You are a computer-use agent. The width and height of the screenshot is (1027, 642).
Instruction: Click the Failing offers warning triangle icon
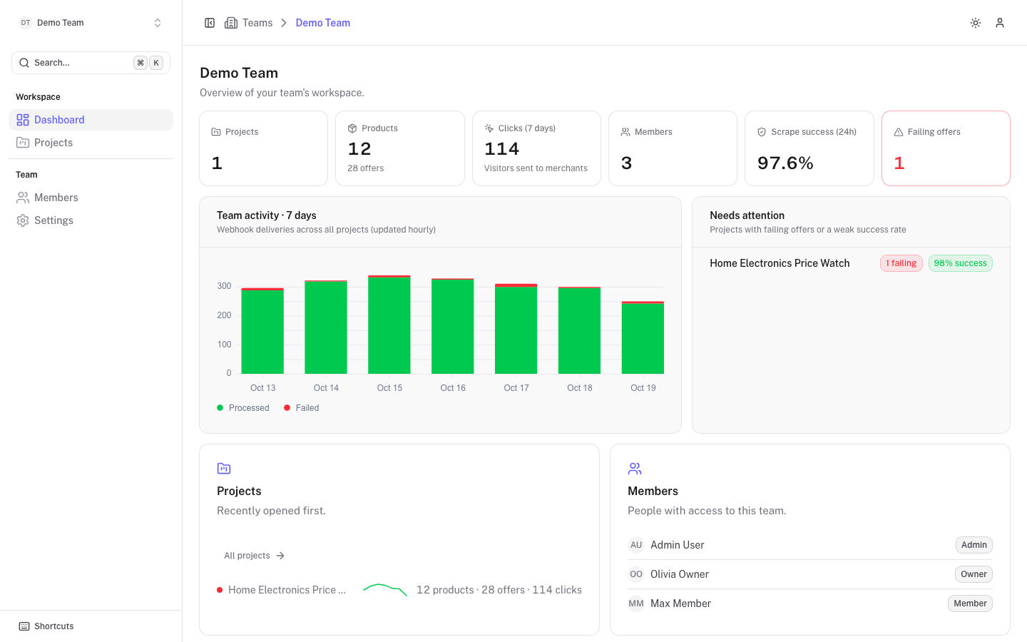pos(899,132)
